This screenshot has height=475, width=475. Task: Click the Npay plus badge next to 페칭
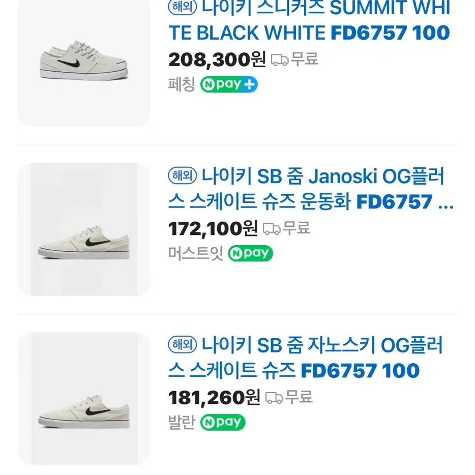coord(229,84)
